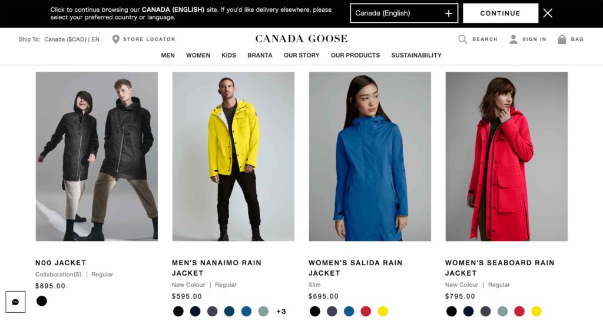The image size is (603, 324).
Task: Select yellow swatch for Seaboard Rain Jacket
Action: click(x=536, y=311)
